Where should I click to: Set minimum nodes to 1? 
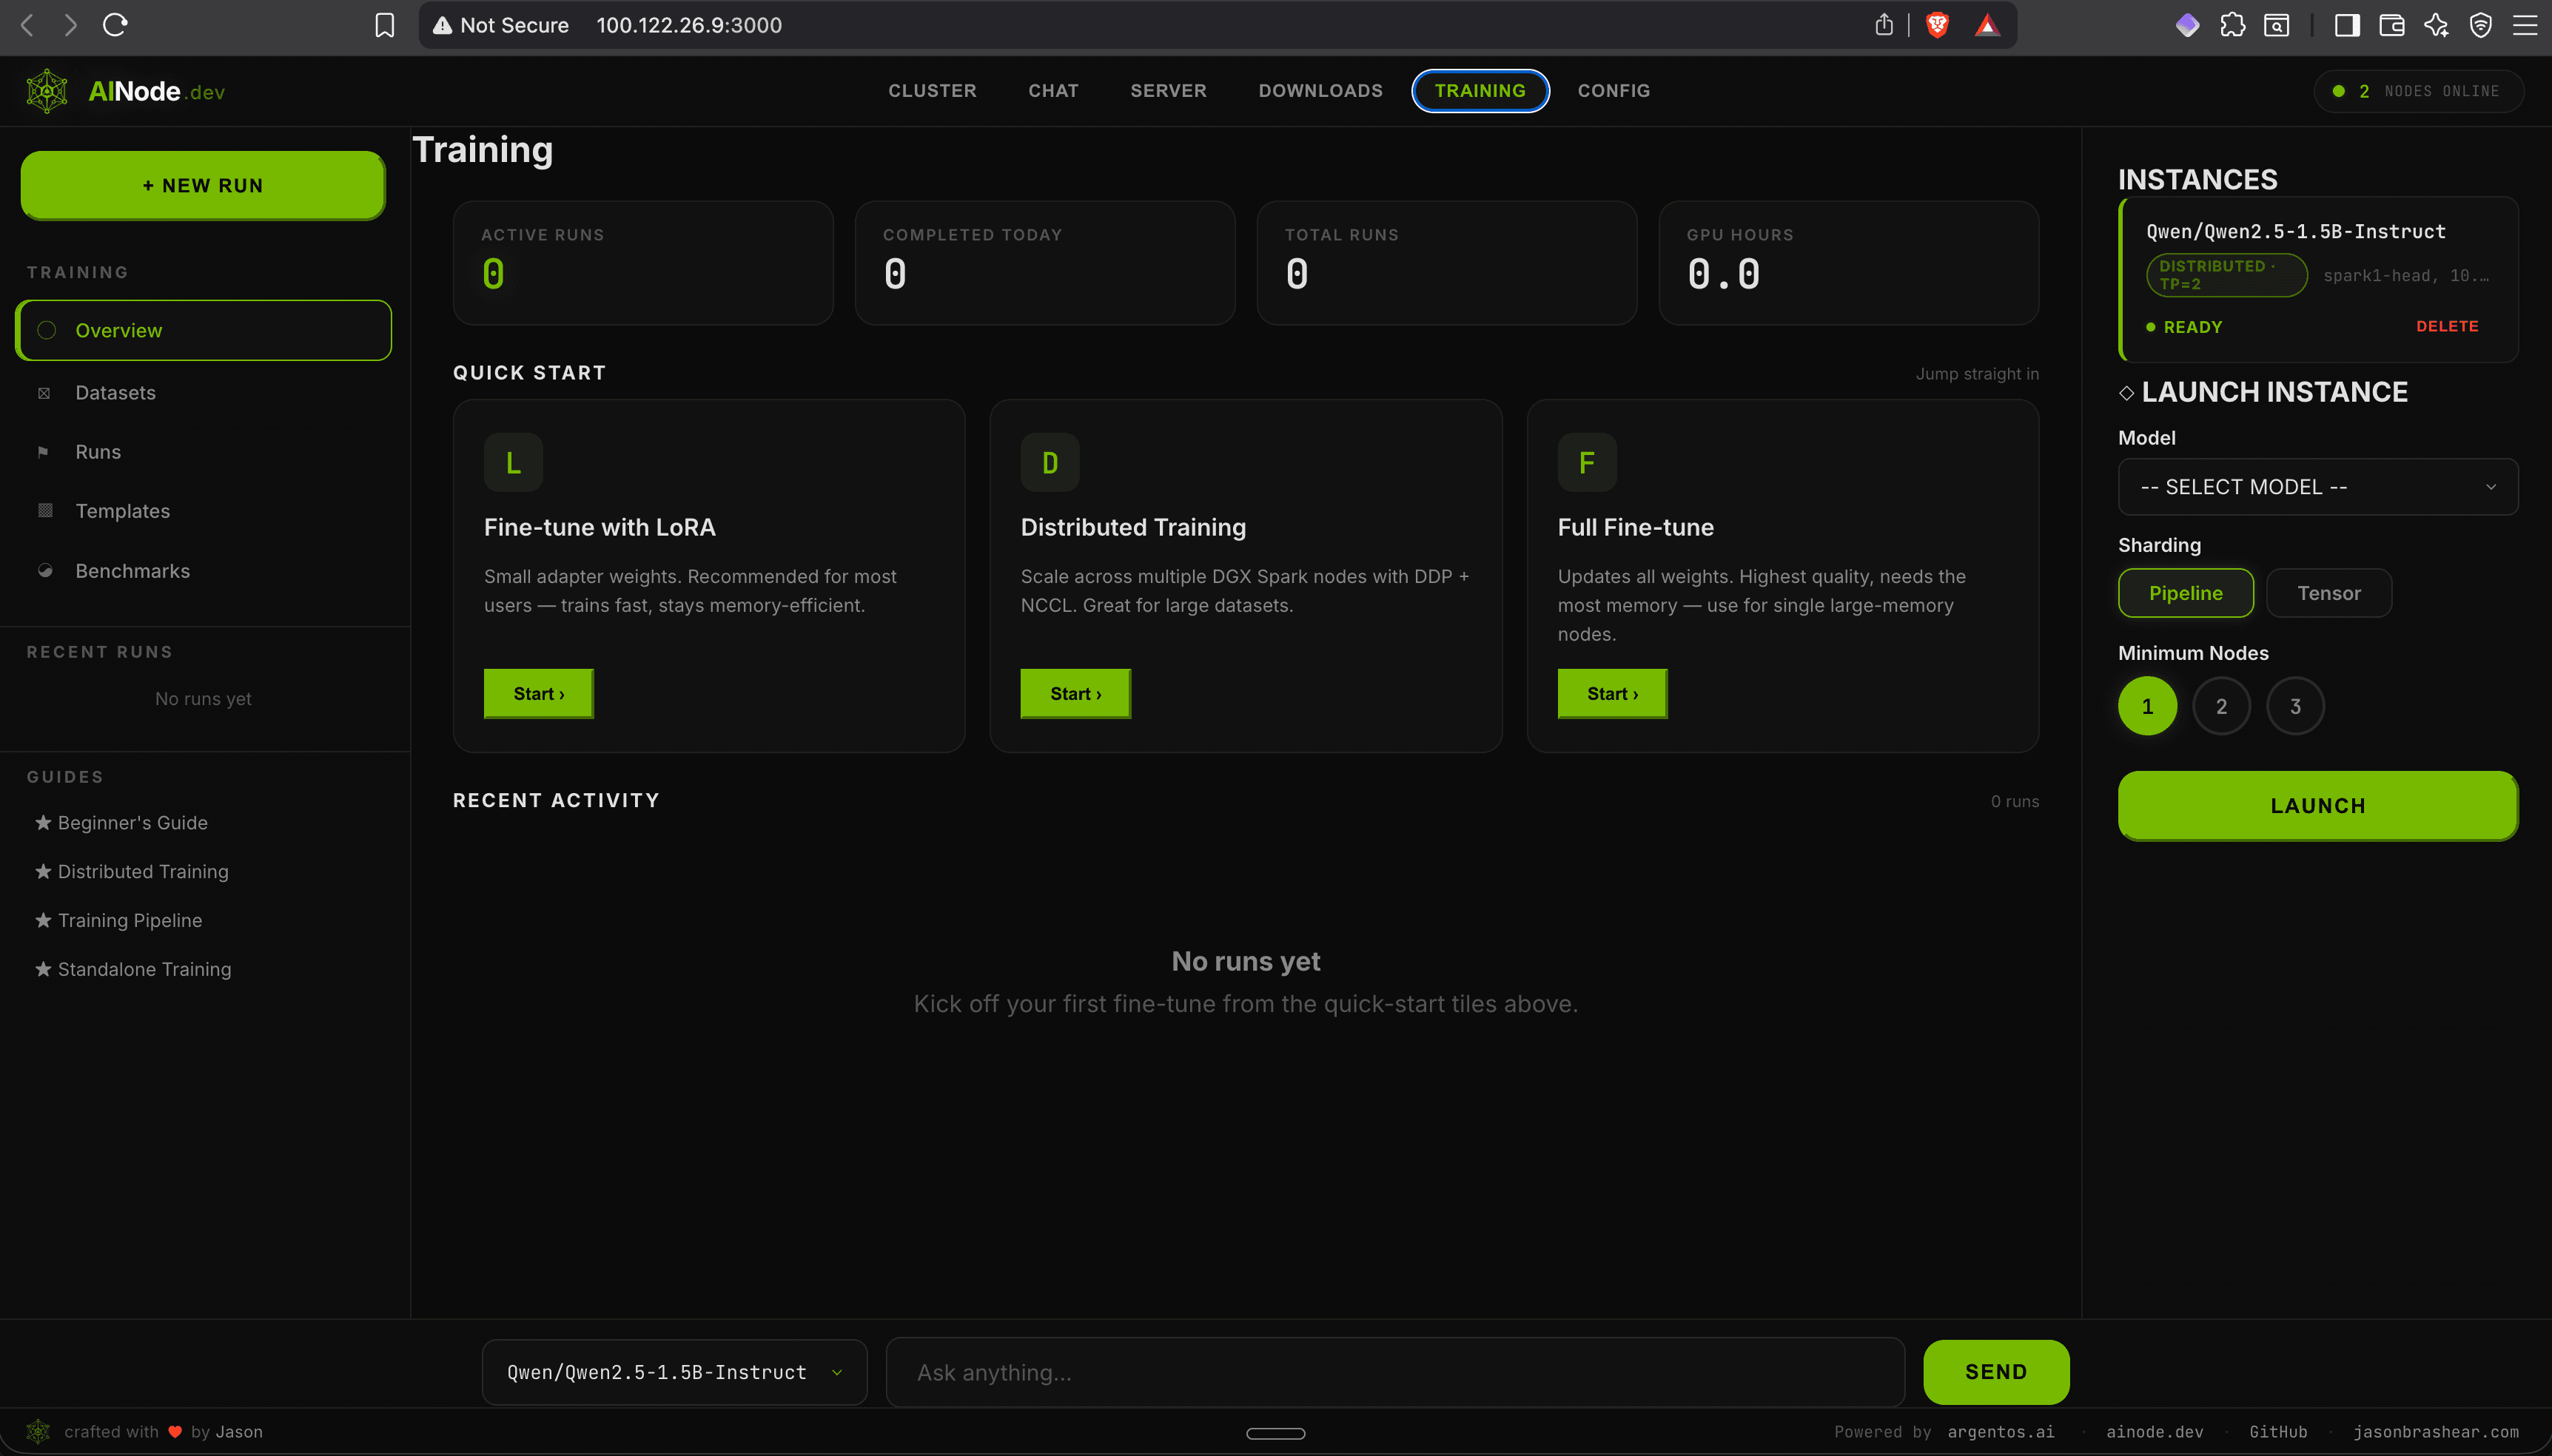(x=2147, y=706)
